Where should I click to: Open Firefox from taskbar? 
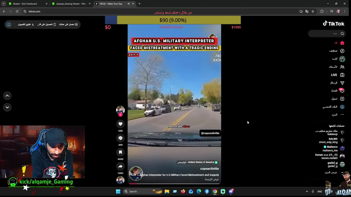(x=183, y=192)
